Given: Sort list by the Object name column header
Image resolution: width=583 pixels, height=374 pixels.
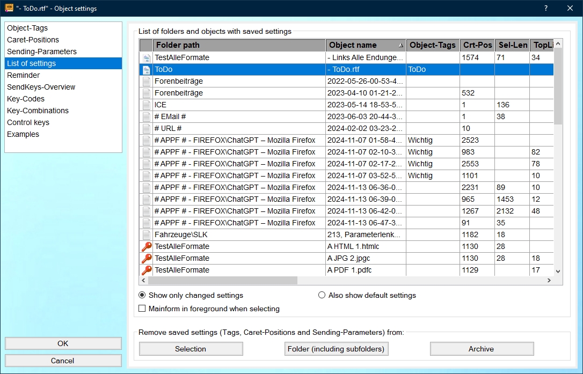Looking at the screenshot, I should click(x=365, y=45).
